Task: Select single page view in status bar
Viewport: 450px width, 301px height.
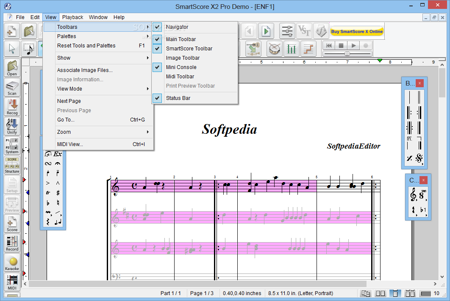Action: coord(395,293)
